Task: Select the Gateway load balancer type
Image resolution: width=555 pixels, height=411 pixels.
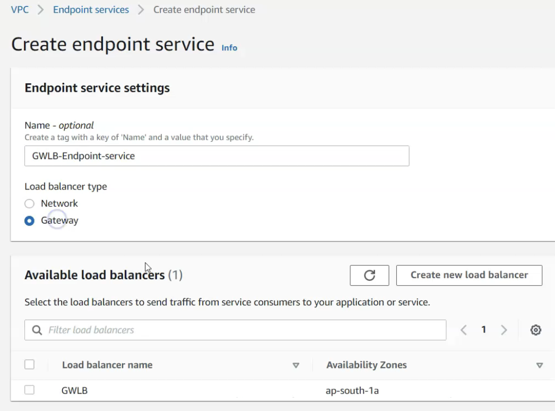Action: coord(30,220)
